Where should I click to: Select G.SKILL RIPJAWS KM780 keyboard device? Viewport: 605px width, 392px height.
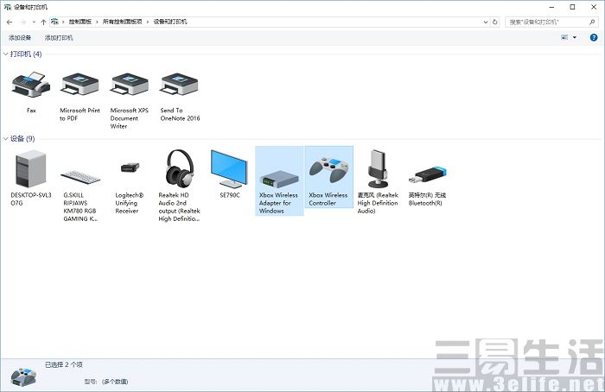point(80,176)
